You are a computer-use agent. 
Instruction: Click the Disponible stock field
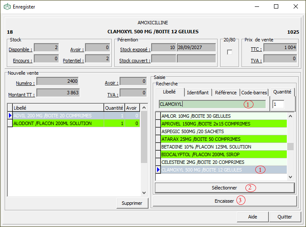click(x=46, y=48)
